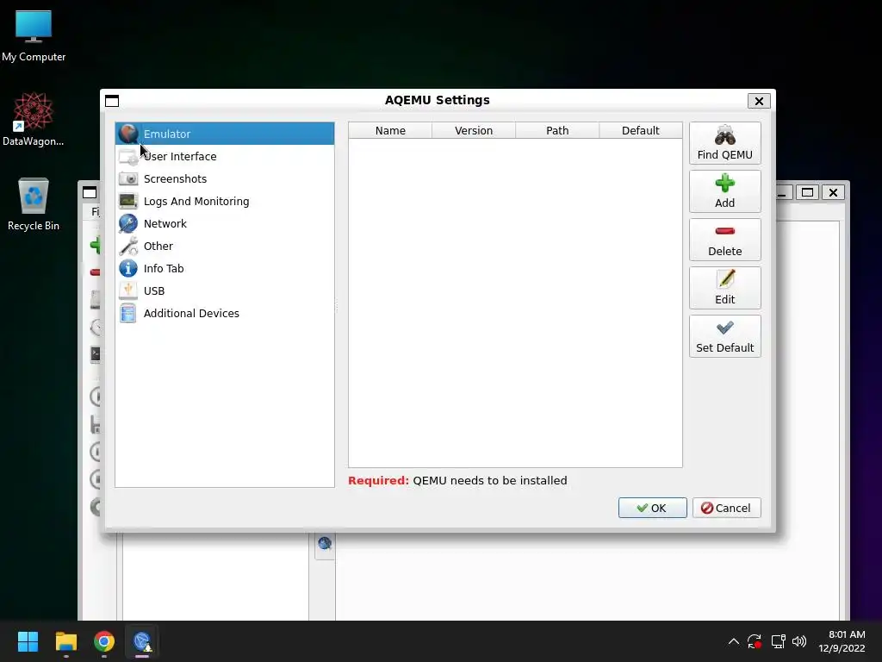The image size is (882, 662).
Task: Open My Computer desktop icon
Action: [x=34, y=36]
